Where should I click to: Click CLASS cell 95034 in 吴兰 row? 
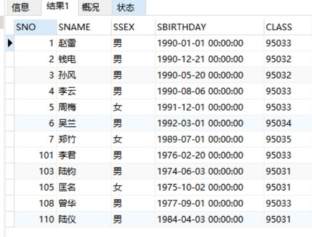click(288, 123)
